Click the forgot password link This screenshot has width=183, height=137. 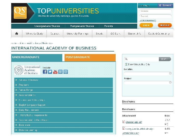tap(148, 20)
